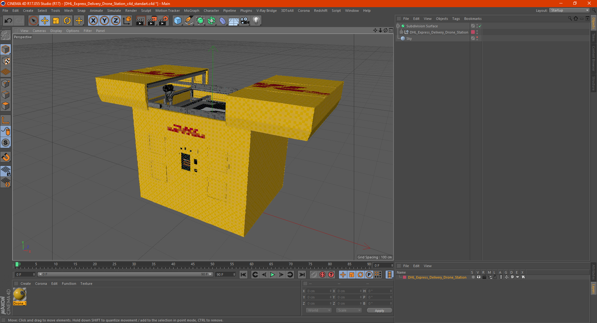
Task: Toggle layer view eye icon for DHL layer
Action: tap(479, 277)
